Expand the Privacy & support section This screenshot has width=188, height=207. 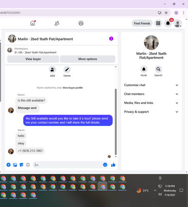pos(151,112)
